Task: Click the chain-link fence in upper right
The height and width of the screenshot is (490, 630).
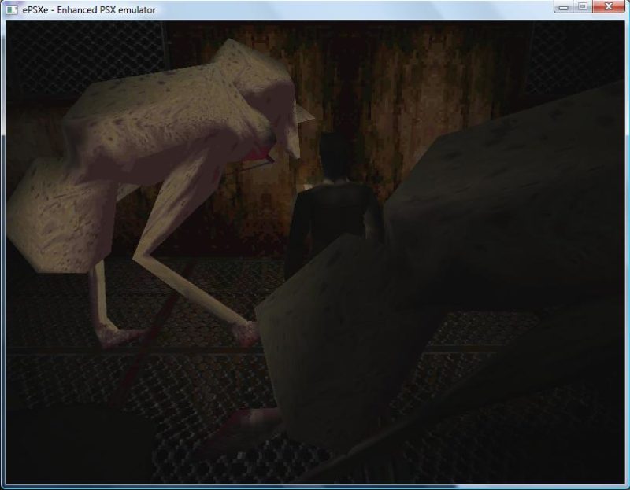Action: (575, 55)
